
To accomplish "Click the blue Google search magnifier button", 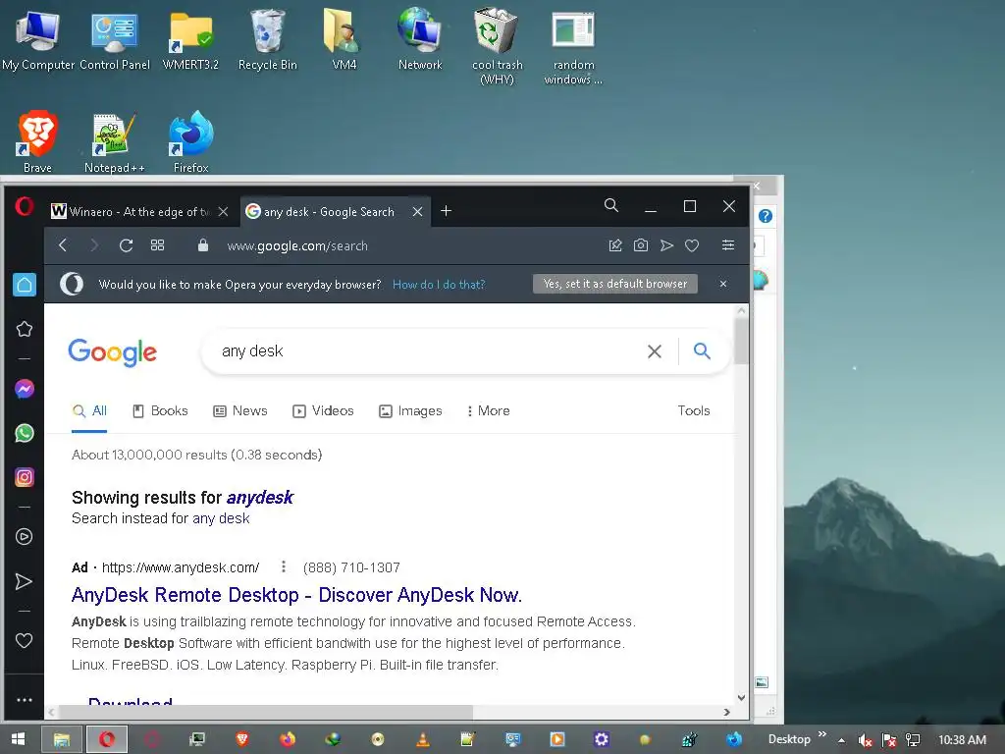I will tap(703, 350).
